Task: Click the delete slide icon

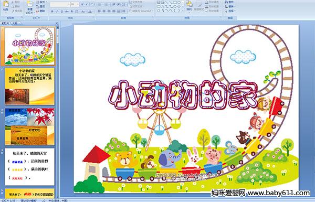Action: pyautogui.click(x=40, y=11)
